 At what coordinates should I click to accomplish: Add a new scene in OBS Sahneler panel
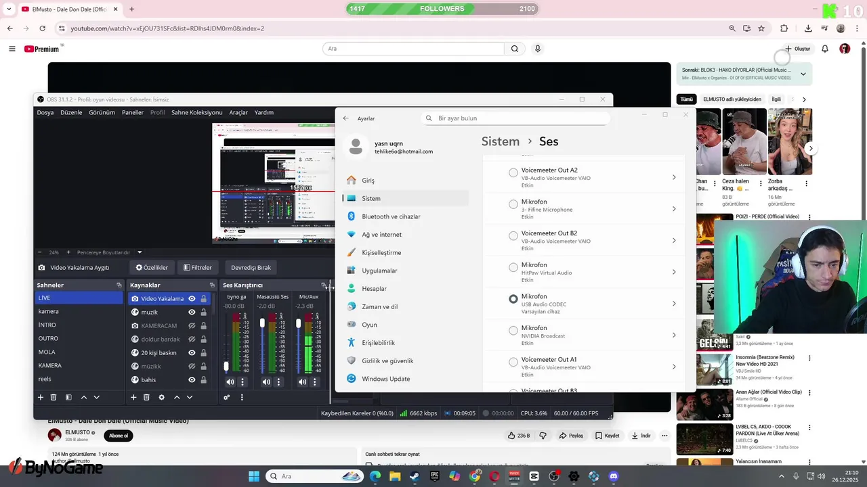tap(41, 398)
